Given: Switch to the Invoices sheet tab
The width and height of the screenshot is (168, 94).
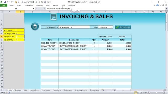Looking at the screenshot, I should (x=18, y=90).
